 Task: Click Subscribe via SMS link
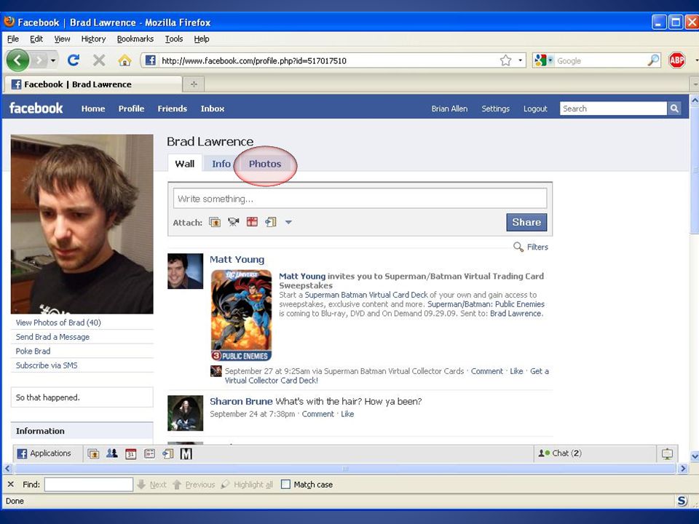pyautogui.click(x=47, y=365)
